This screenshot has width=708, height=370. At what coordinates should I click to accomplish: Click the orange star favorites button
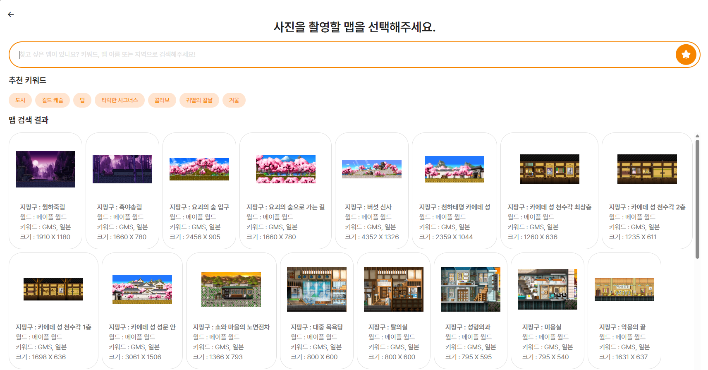[686, 54]
